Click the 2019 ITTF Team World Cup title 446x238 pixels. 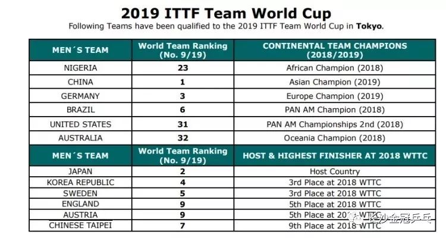(x=226, y=13)
